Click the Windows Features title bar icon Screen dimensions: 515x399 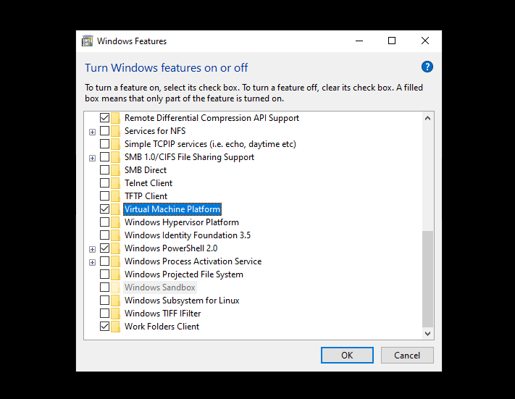tap(88, 41)
